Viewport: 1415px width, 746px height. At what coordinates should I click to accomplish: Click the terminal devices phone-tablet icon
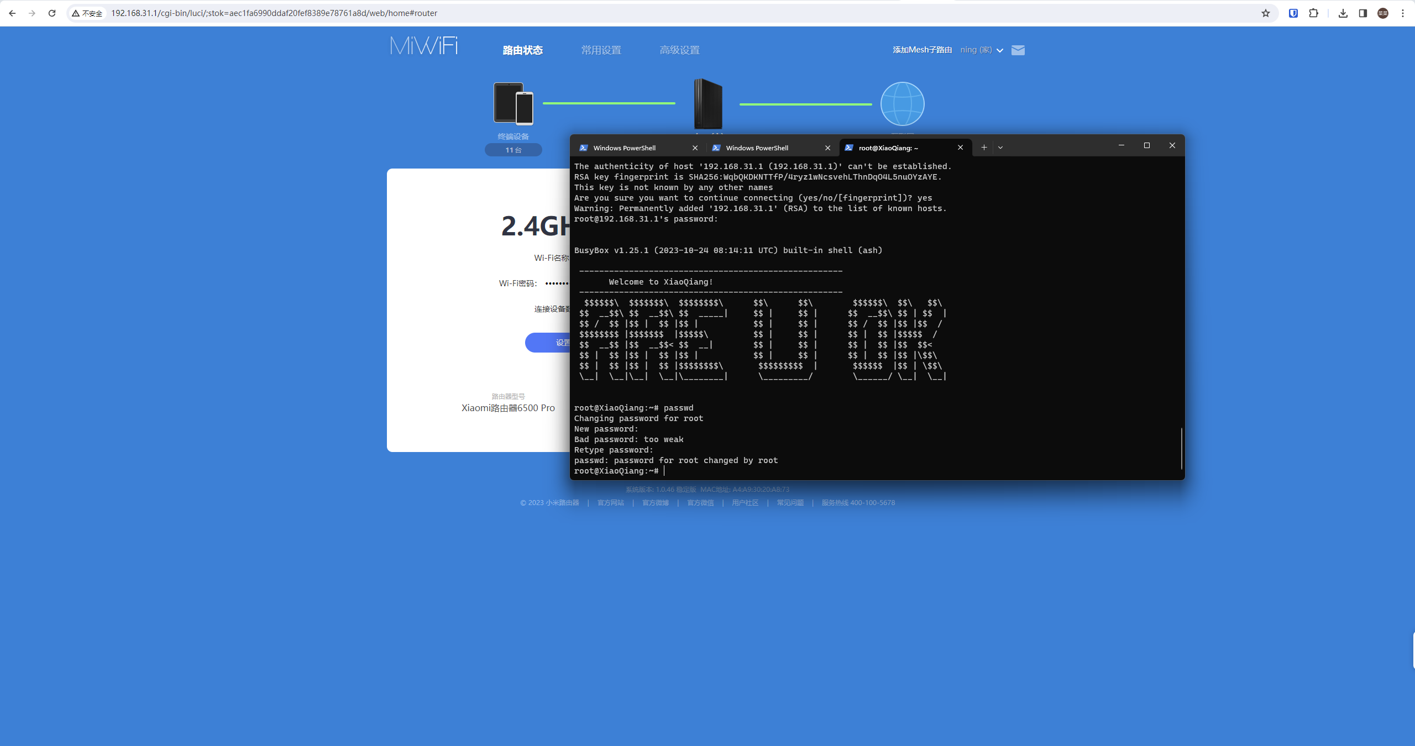point(513,103)
